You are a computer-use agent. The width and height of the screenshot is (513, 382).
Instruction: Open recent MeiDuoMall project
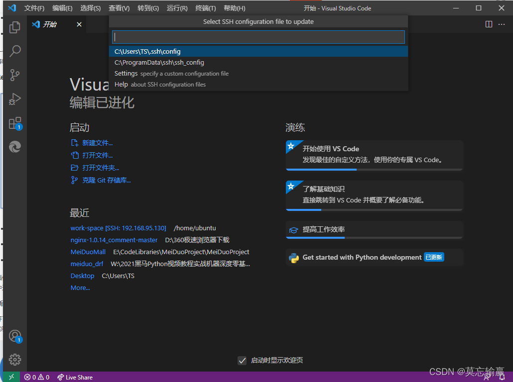coord(88,252)
